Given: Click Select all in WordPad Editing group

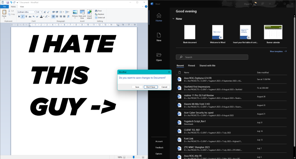Looking at the screenshot, I should pos(100,18).
